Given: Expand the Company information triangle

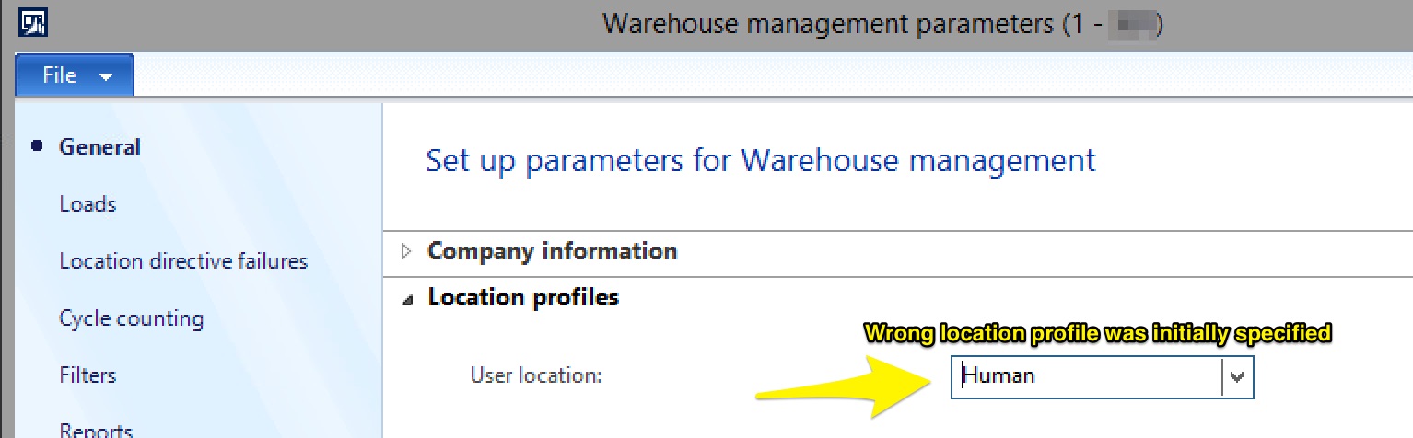Looking at the screenshot, I should pyautogui.click(x=407, y=251).
